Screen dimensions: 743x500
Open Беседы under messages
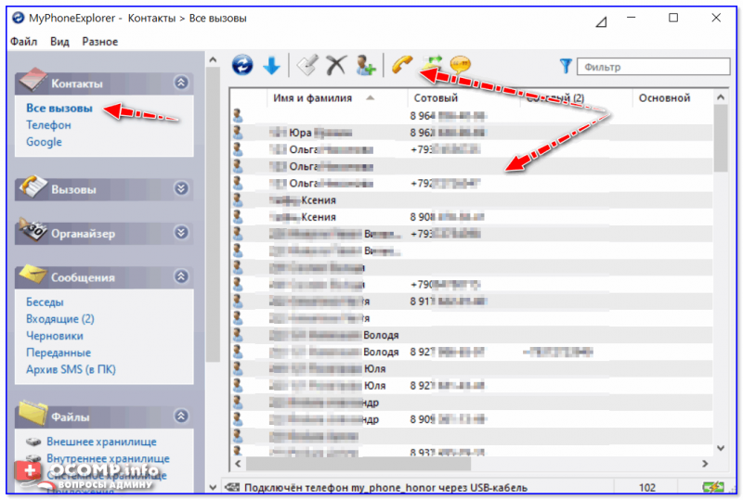45,302
